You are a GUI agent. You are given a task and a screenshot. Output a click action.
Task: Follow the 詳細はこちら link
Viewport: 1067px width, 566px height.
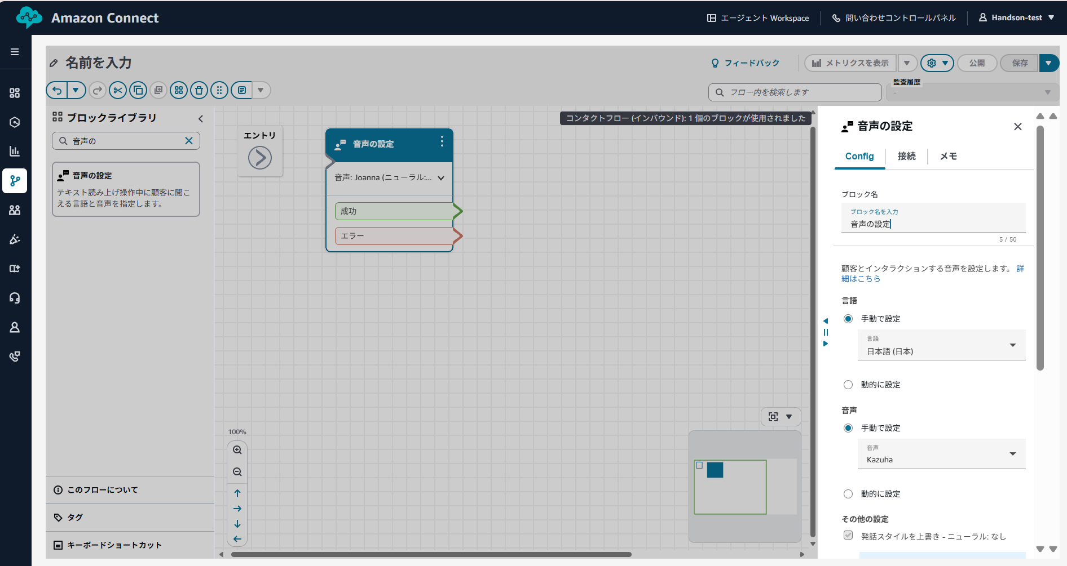point(861,279)
